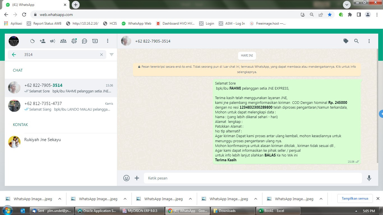Open the Chrome extensions puzzle icon
The image size is (383, 215).
pyautogui.click(x=350, y=15)
